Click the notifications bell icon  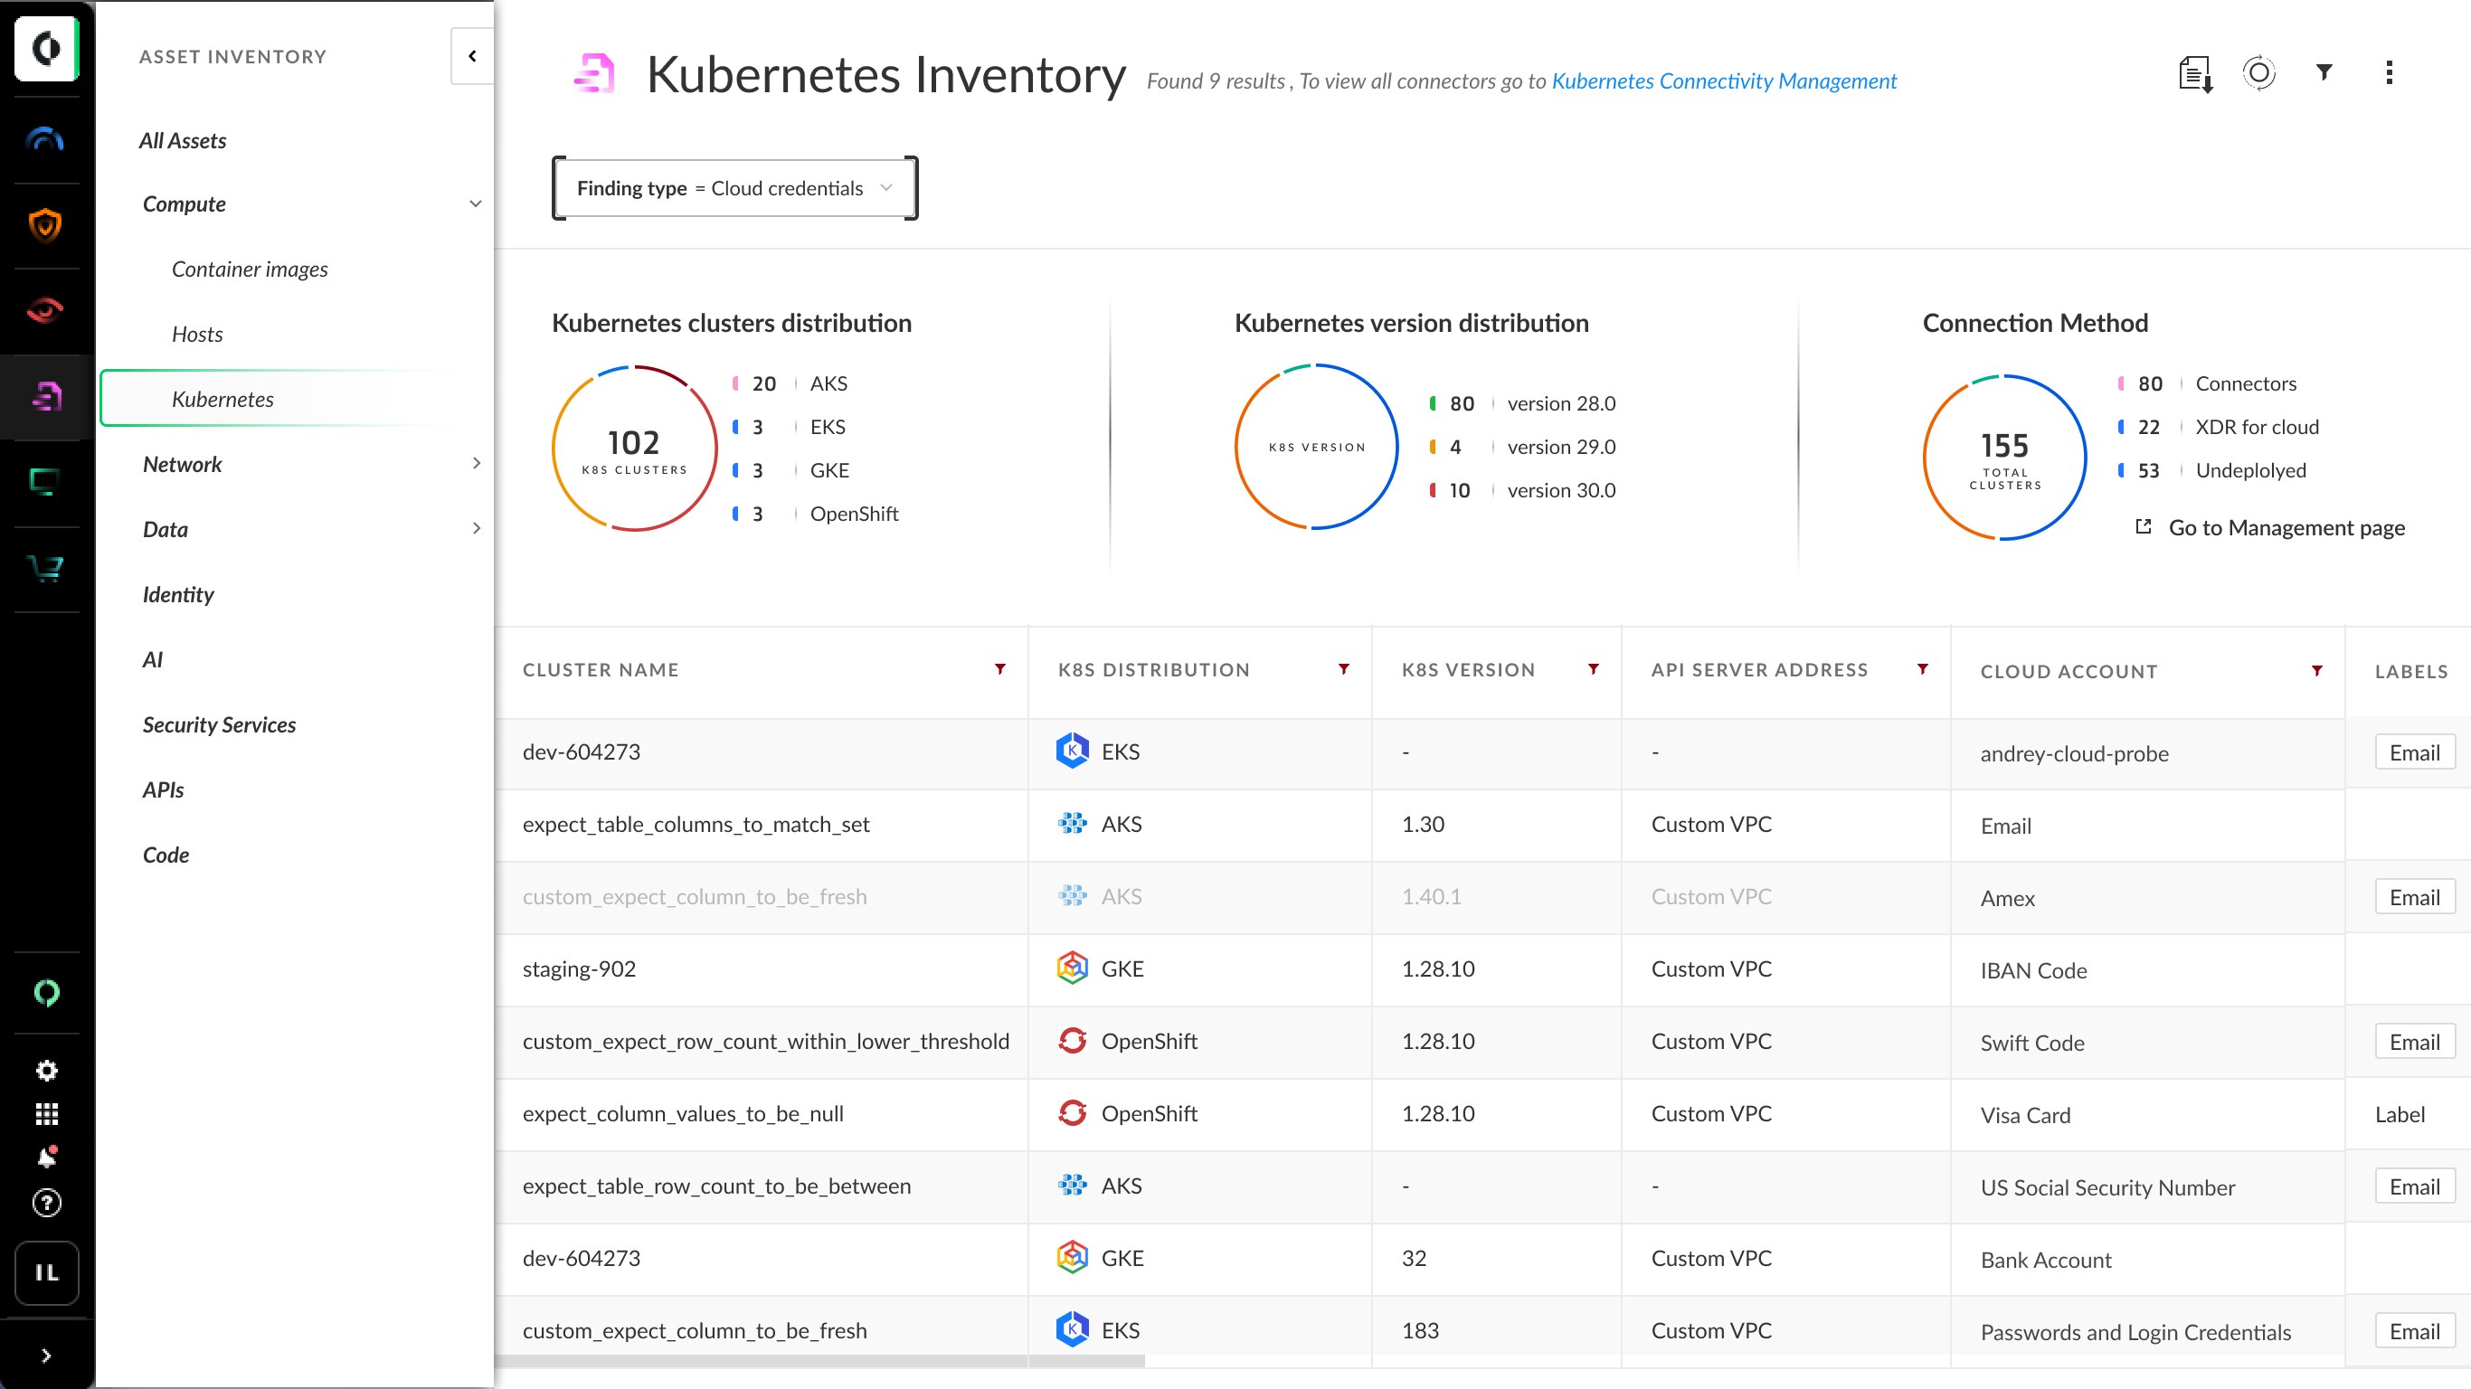(x=46, y=1156)
